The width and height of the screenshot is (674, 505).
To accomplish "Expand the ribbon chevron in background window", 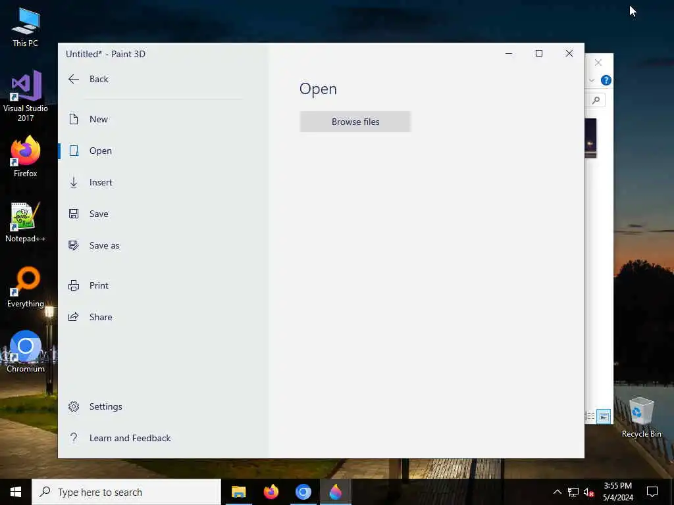I will pyautogui.click(x=592, y=80).
